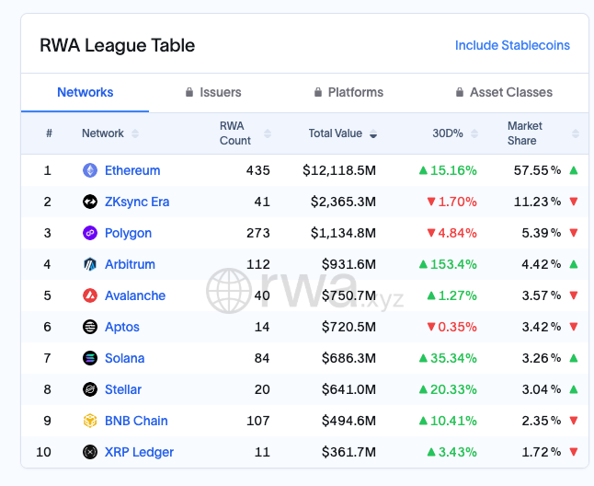Open the Aptos network link
The height and width of the screenshot is (486, 594).
click(x=122, y=327)
